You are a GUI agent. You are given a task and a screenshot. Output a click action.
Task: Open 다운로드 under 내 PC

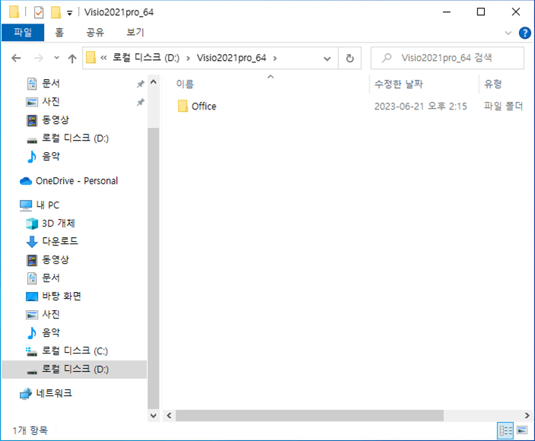[x=52, y=242]
